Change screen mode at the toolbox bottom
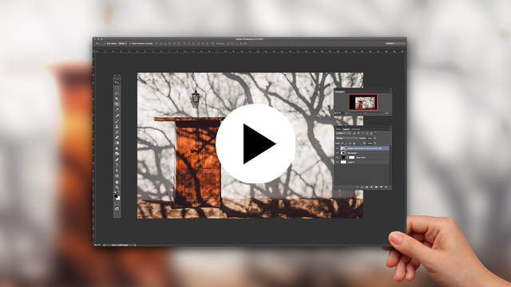The width and height of the screenshot is (511, 287). click(x=117, y=209)
